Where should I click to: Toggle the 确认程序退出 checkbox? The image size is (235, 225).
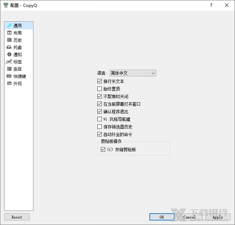coord(99,112)
